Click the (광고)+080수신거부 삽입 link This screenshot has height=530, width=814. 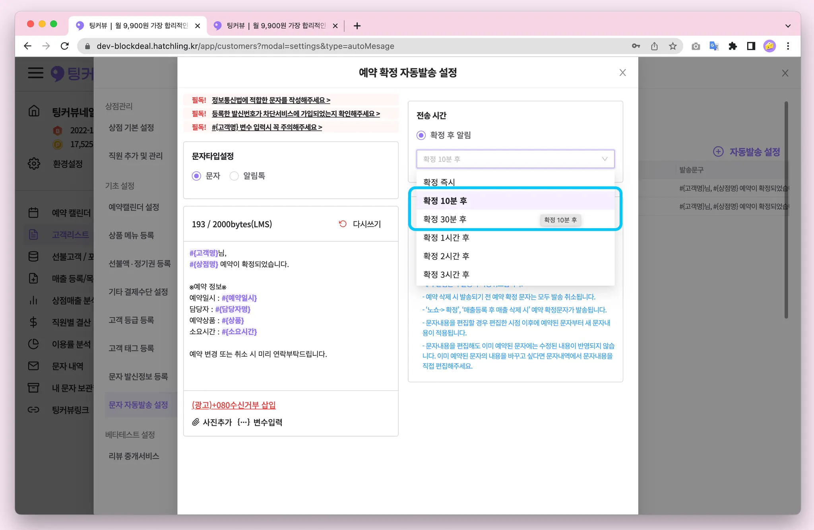[x=233, y=405]
